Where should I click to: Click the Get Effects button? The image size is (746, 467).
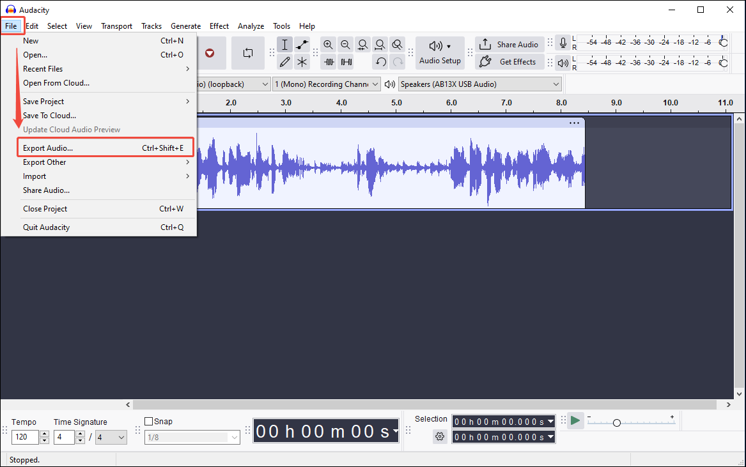509,61
